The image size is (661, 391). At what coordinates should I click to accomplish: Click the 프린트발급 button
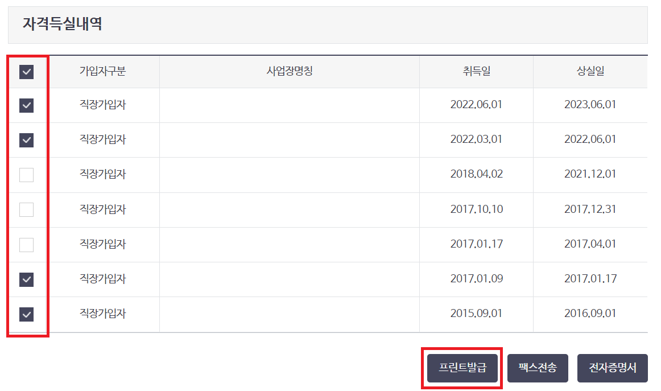click(462, 368)
